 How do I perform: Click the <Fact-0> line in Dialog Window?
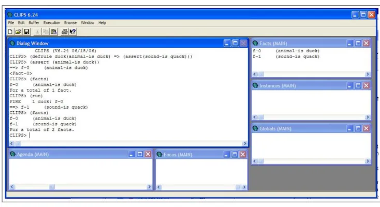click(x=21, y=73)
